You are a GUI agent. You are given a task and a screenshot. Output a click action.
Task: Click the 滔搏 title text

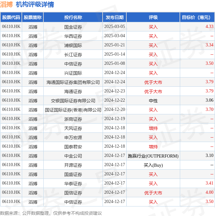(6, 4)
